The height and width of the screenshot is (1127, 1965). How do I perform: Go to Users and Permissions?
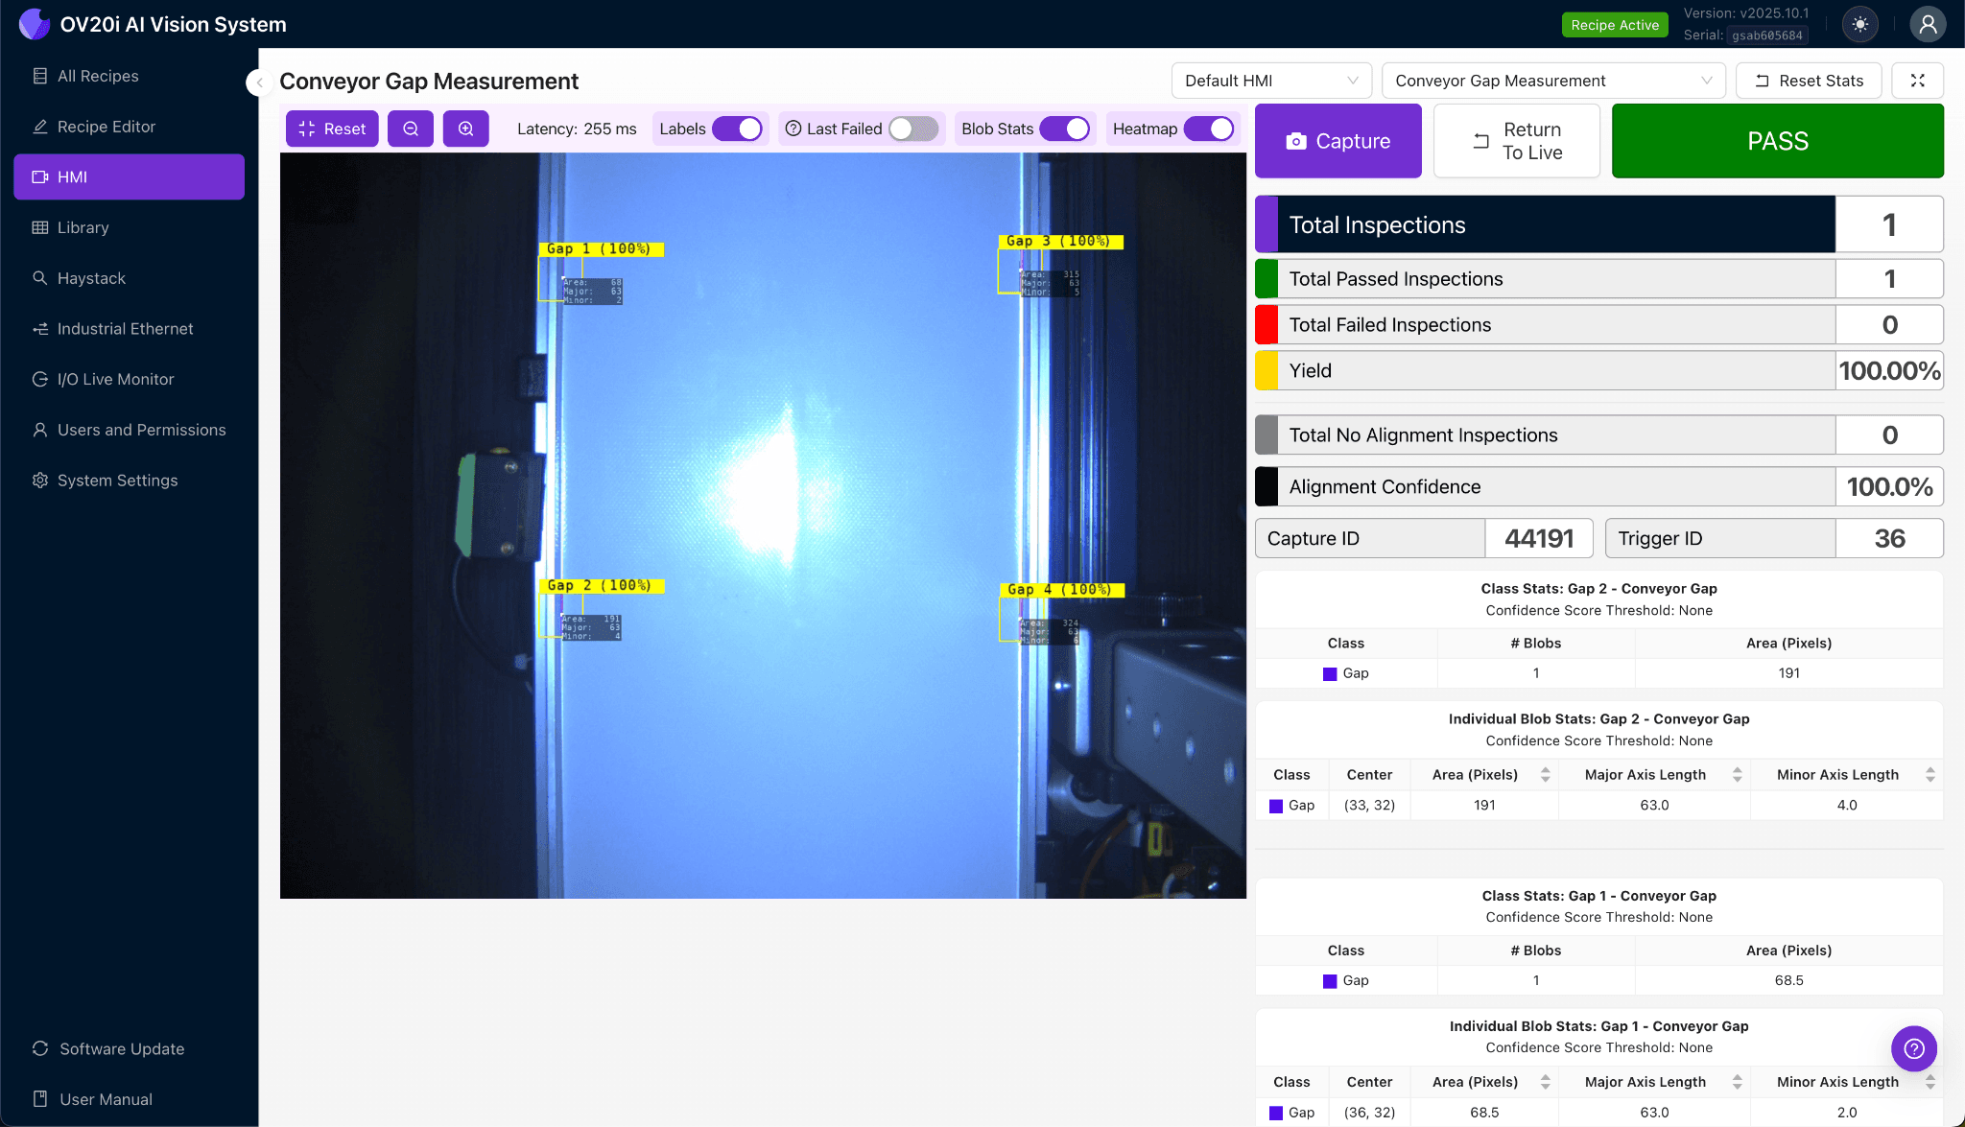[141, 430]
